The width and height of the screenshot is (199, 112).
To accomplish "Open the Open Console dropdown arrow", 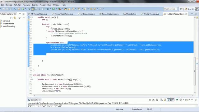I will tap(189, 100).
